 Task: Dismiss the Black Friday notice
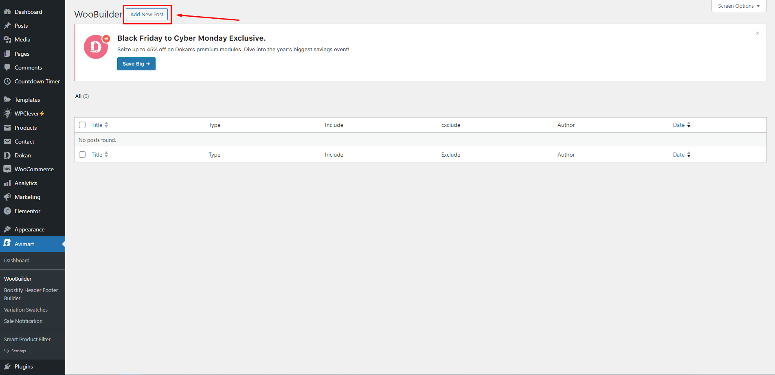coord(757,33)
